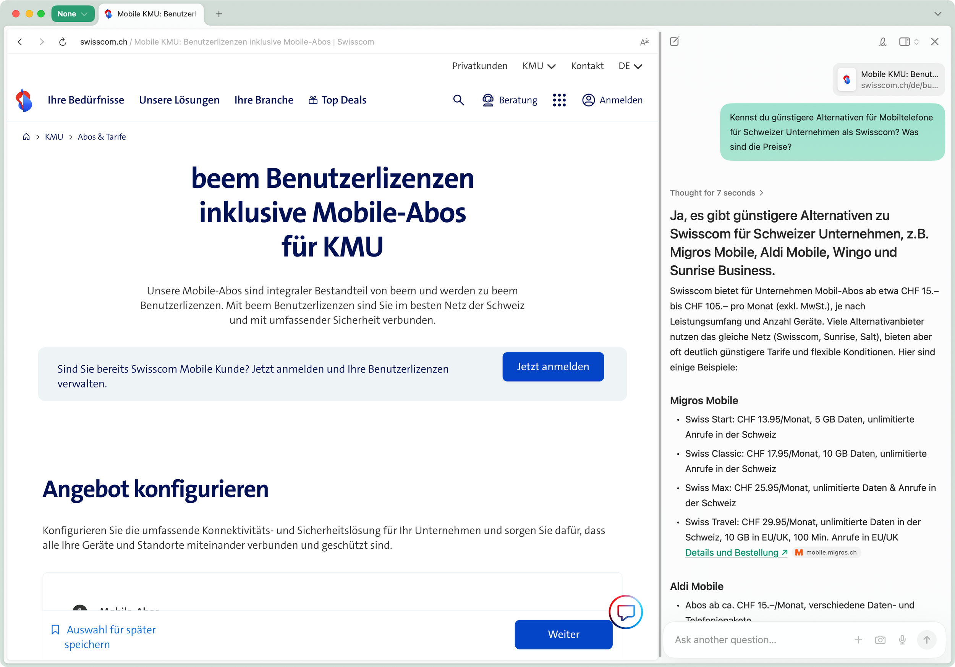
Task: Open the search magnifier icon
Action: point(458,100)
